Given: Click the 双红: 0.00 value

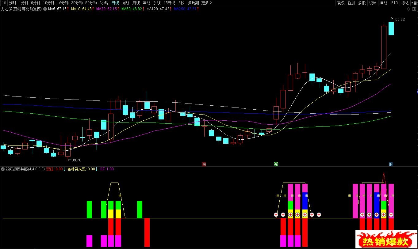Looking at the screenshot, I should tap(55, 169).
